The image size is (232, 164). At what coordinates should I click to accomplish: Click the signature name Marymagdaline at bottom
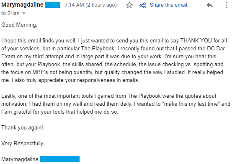point(20,159)
